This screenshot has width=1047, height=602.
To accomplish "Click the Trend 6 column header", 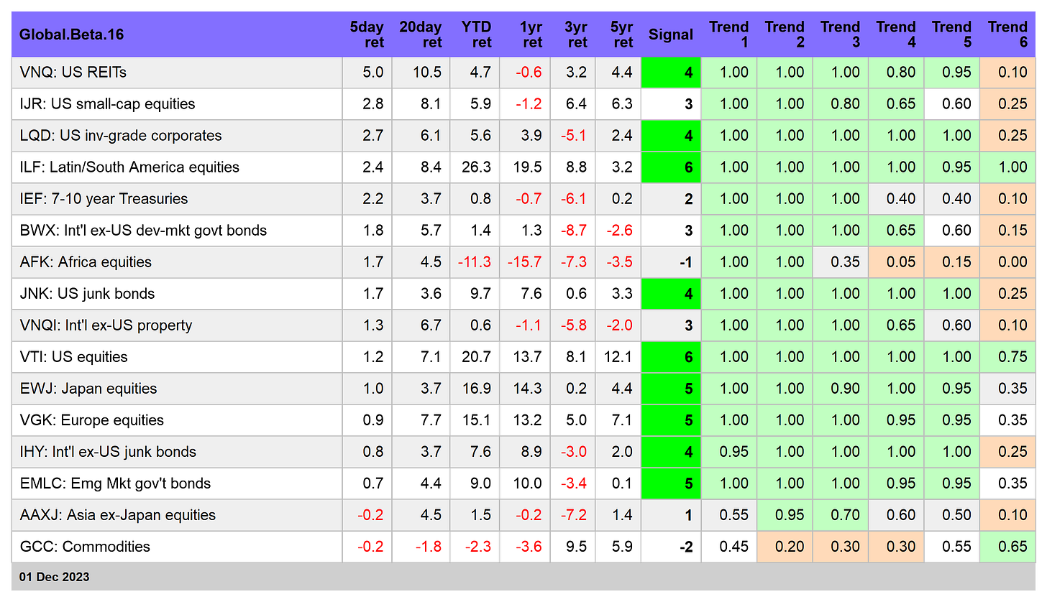I will tap(1007, 34).
